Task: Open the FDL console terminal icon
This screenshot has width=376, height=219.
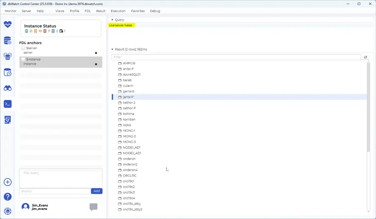Action: (8, 104)
